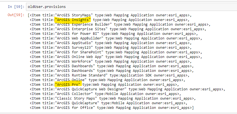237x114 pixels.
Task: Select the "ArcGIS Experience Builder" row
Action: tap(120, 24)
